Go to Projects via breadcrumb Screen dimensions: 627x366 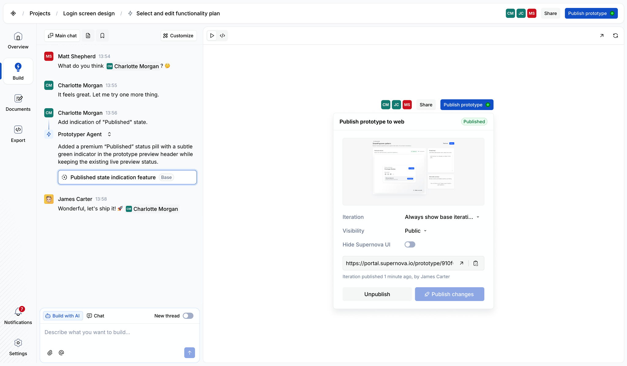[40, 13]
